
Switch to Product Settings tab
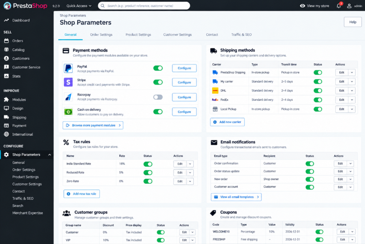138,35
